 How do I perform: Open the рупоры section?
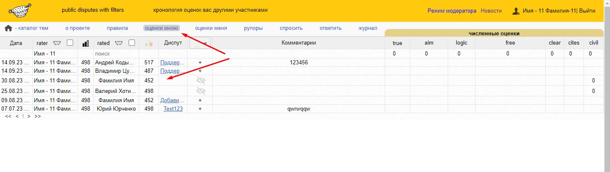point(254,28)
